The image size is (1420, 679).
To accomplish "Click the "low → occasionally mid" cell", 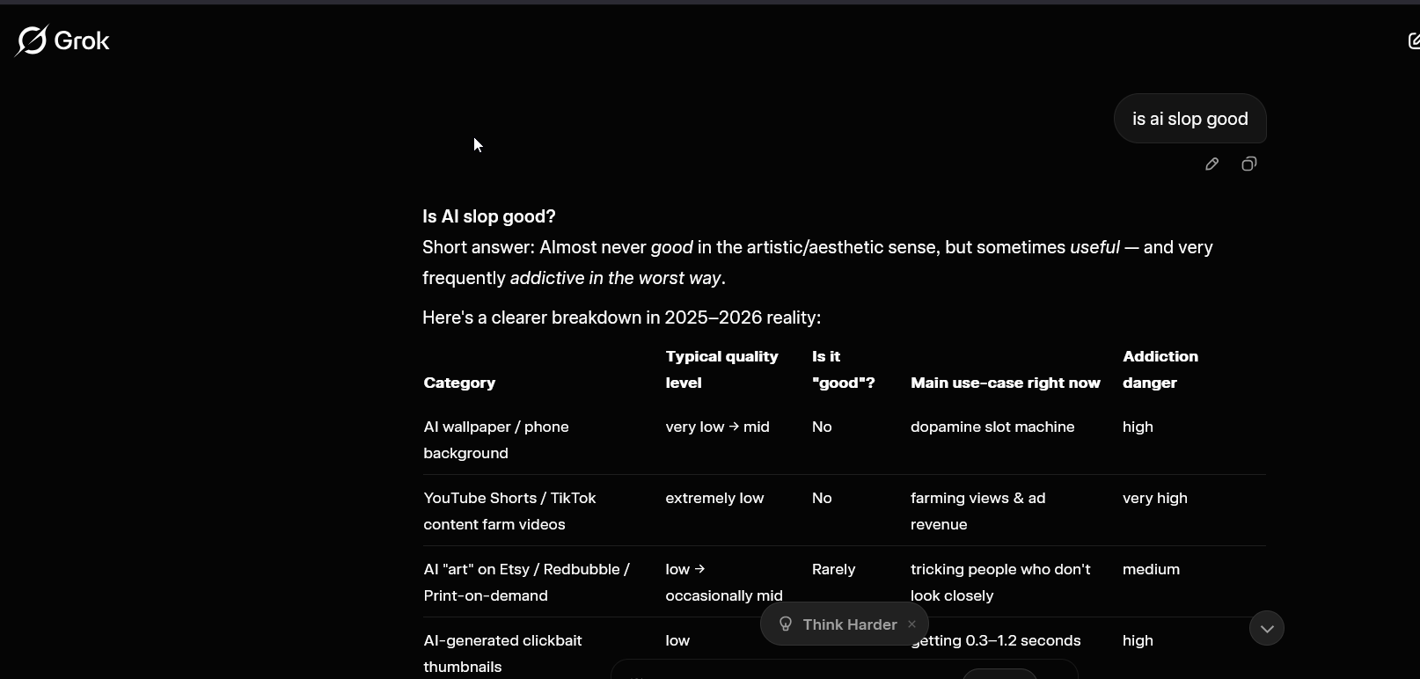I will (724, 582).
